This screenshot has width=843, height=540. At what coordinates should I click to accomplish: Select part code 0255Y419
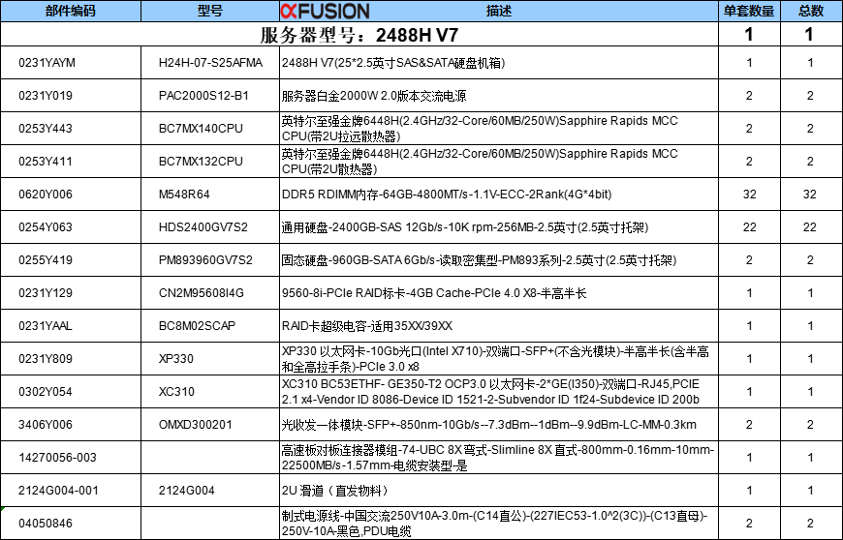pos(46,259)
